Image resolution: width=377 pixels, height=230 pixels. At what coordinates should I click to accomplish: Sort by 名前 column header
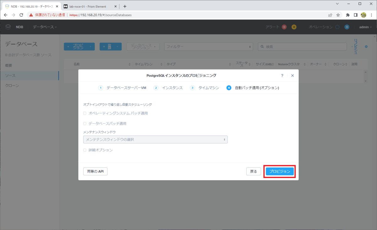[77, 64]
